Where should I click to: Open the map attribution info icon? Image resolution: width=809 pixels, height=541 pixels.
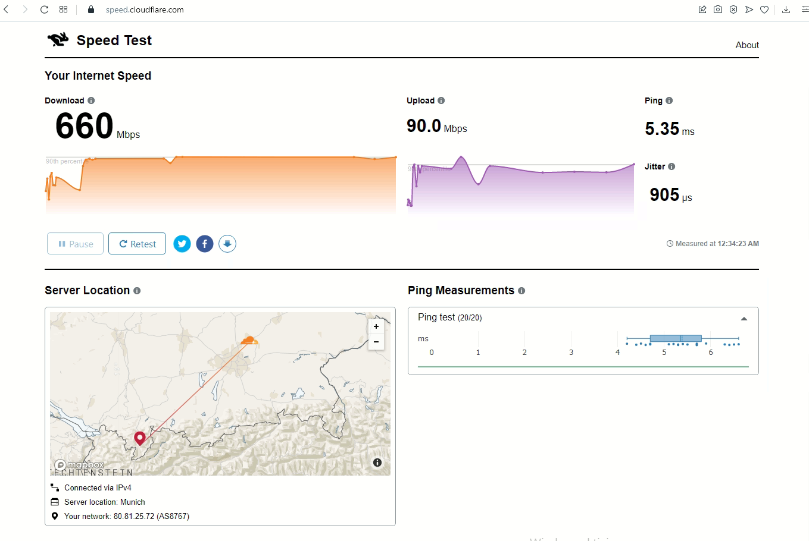pos(377,463)
